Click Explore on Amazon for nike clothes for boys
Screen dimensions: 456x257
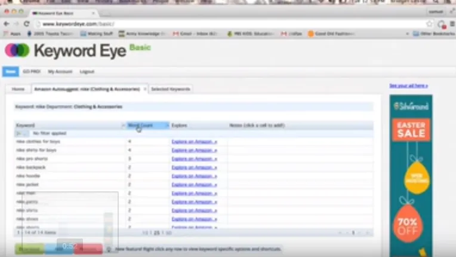pos(194,142)
